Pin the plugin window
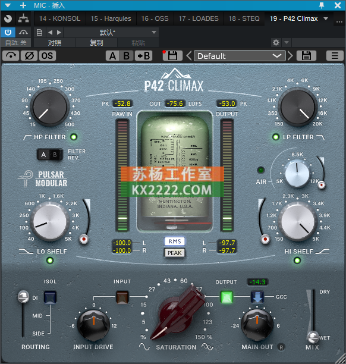 322,5
